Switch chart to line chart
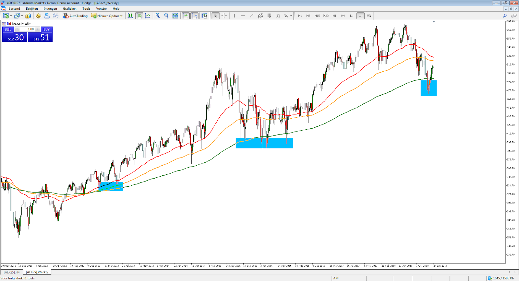519x281 pixels. 148,16
